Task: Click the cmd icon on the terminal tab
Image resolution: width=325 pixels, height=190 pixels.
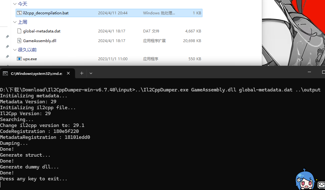Action: coord(5,73)
